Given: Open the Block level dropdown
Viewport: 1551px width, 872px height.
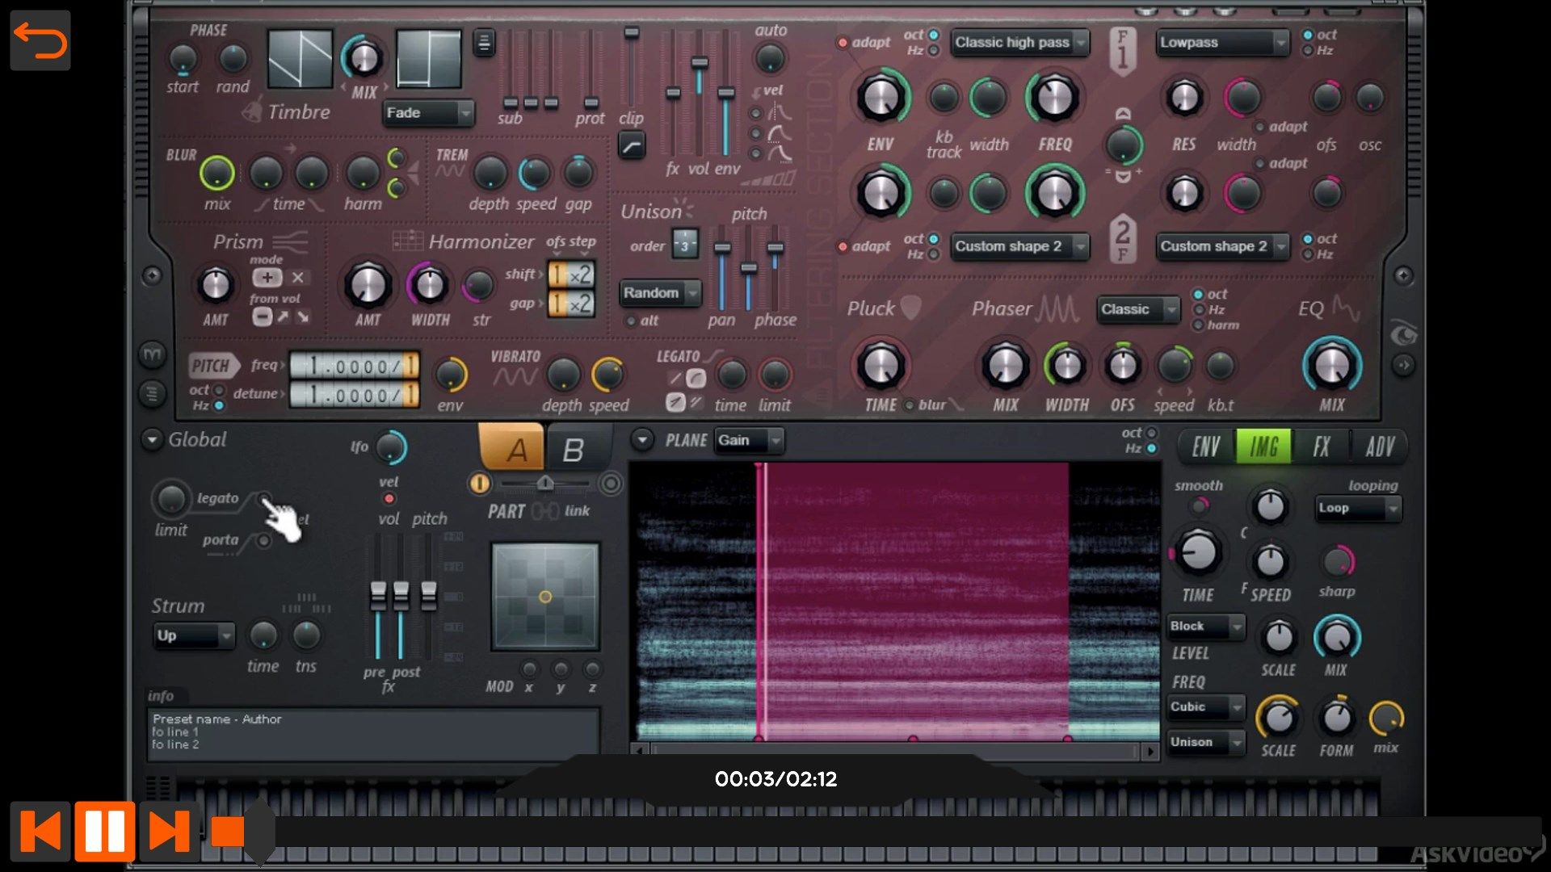Looking at the screenshot, I should click(1206, 627).
